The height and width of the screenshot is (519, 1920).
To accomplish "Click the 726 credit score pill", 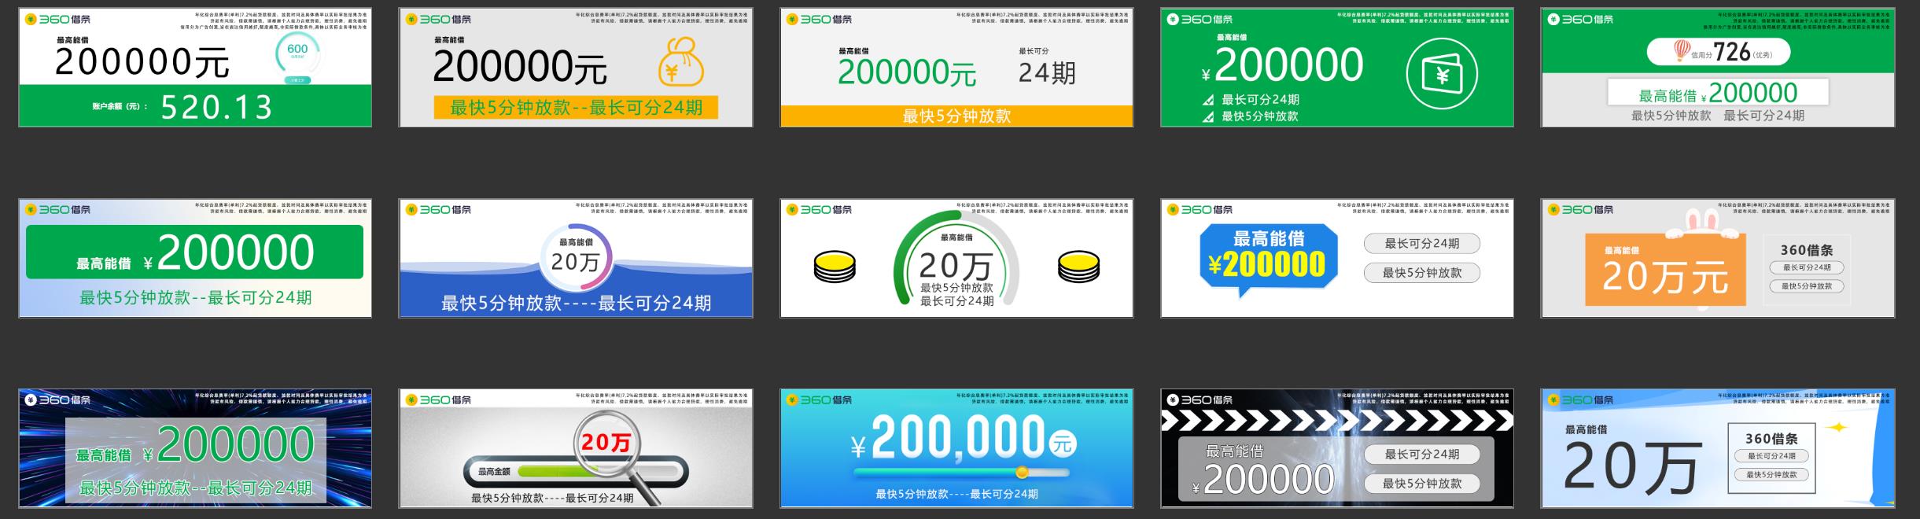I will (x=1719, y=53).
